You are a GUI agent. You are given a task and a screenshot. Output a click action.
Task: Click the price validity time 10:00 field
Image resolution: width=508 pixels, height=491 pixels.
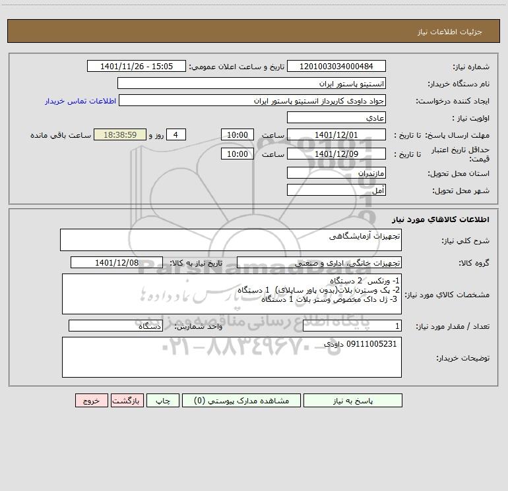(x=237, y=154)
